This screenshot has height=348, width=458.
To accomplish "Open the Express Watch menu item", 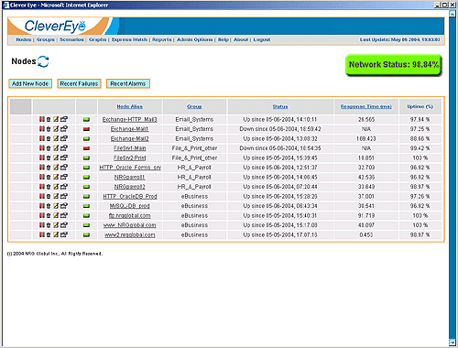I will pos(129,39).
